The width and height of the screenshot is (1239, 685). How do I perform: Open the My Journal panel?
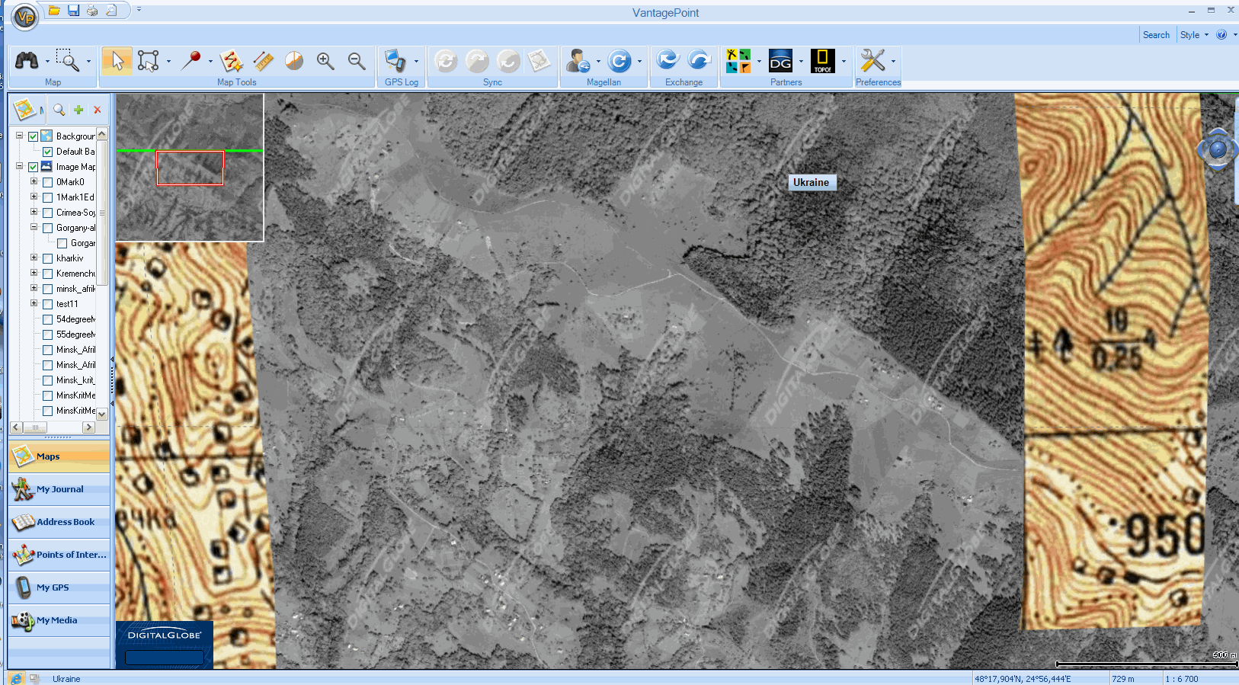click(x=59, y=489)
